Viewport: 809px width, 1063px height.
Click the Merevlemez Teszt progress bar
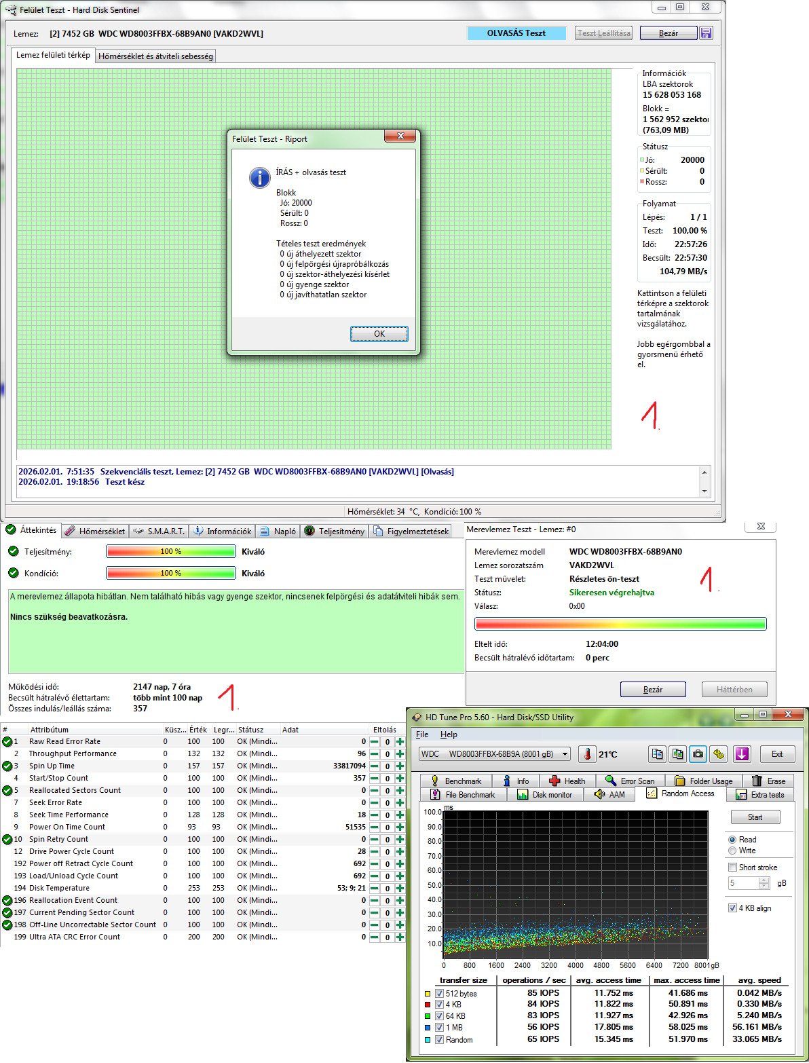tap(620, 624)
